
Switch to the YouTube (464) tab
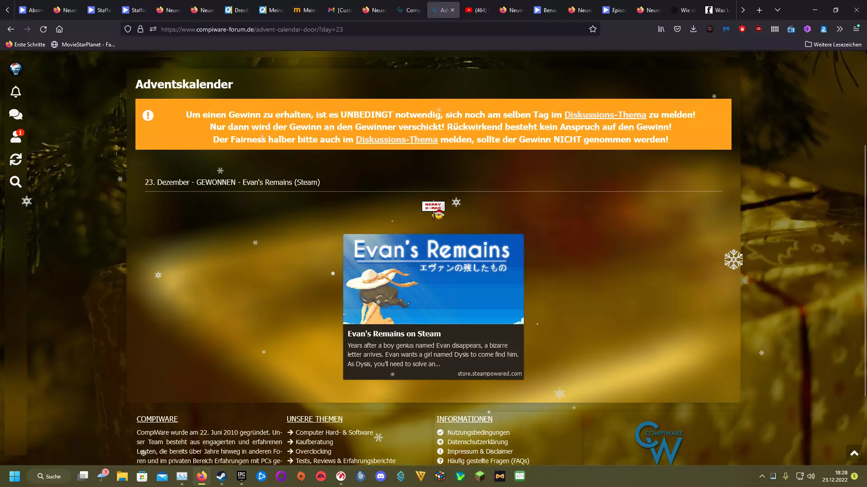click(478, 10)
